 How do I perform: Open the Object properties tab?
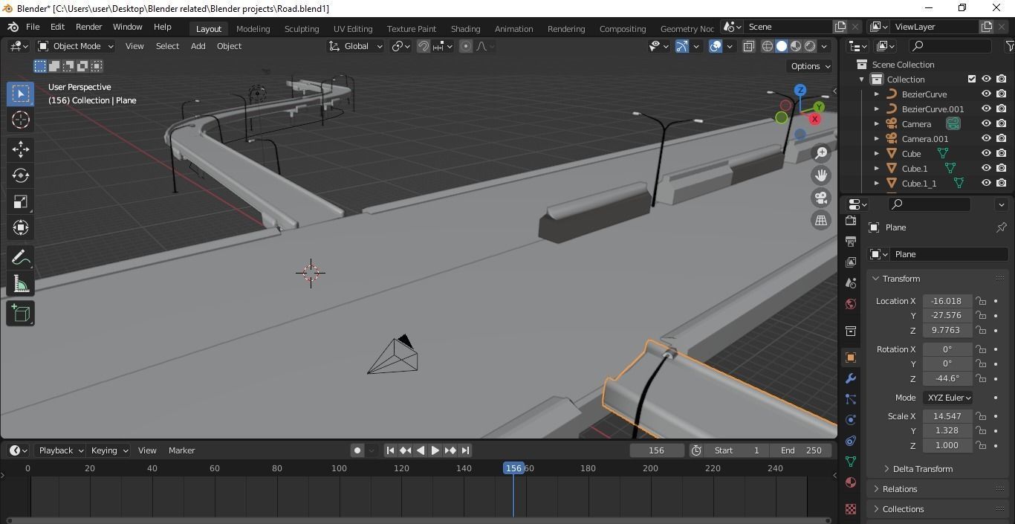point(851,358)
